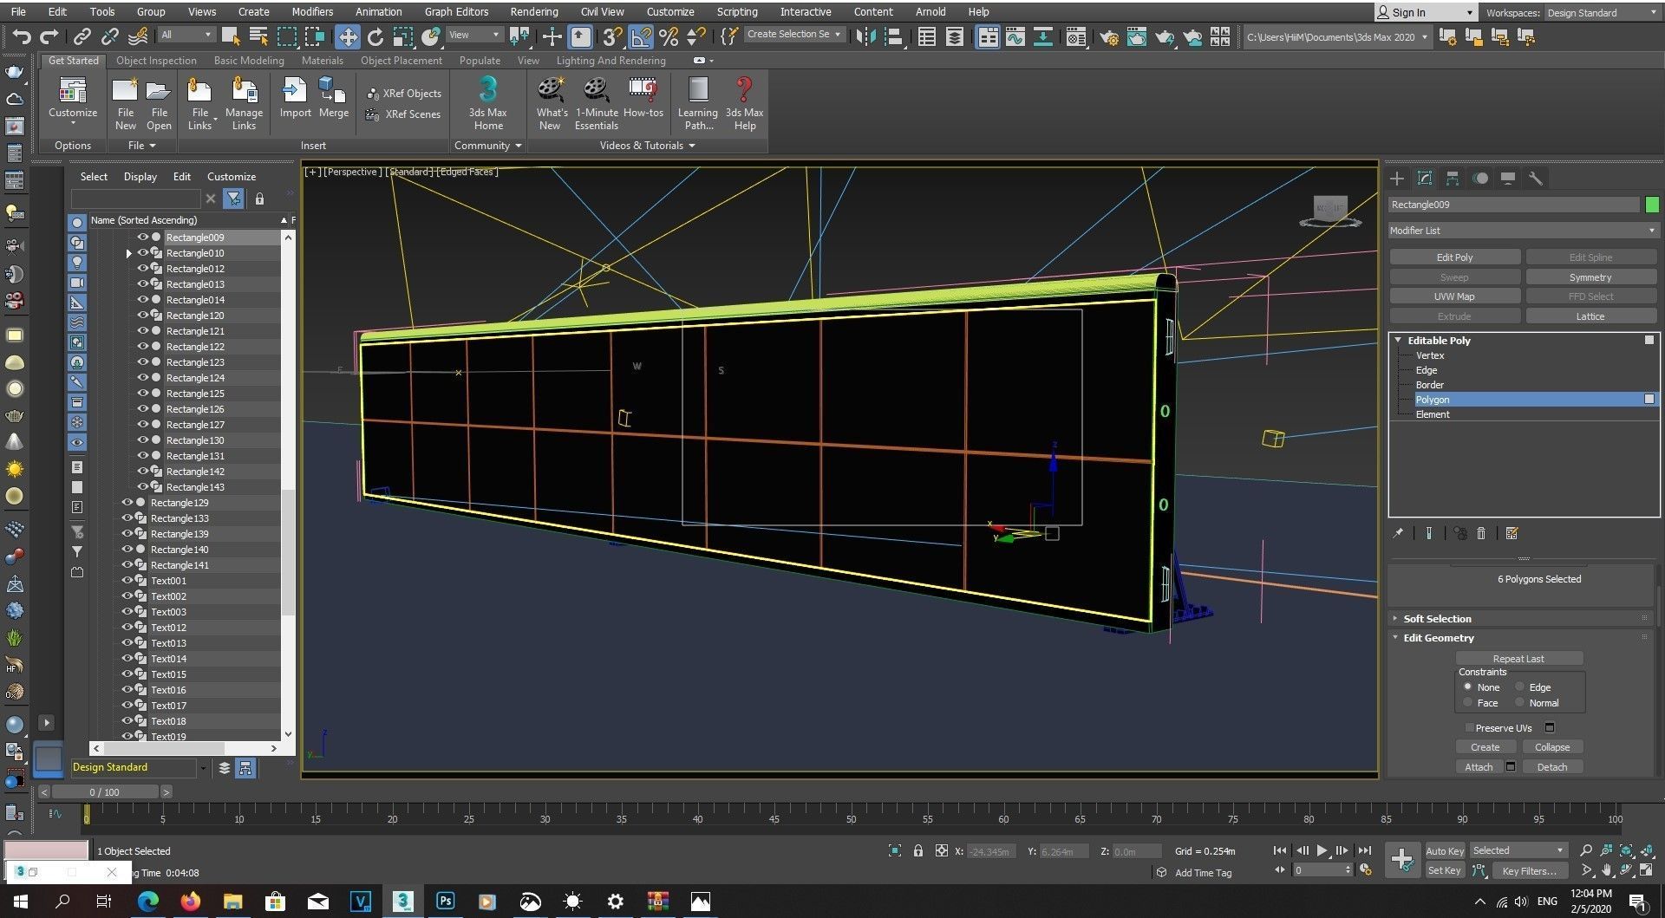Hide Rectangle009 using its eye icon
This screenshot has height=918, width=1665.
click(142, 237)
